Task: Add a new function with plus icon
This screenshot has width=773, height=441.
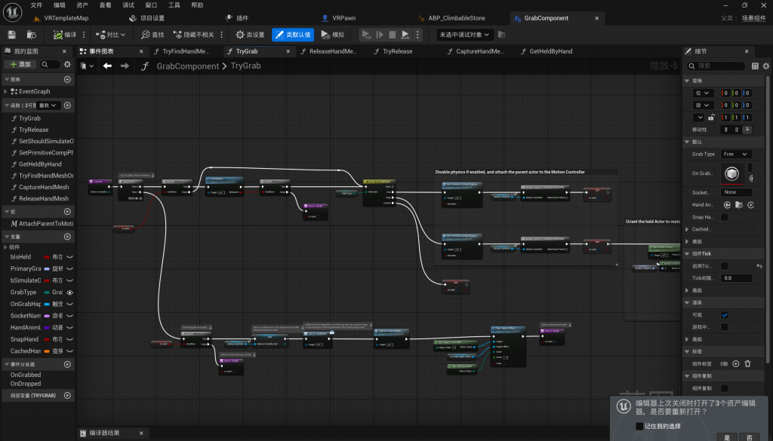Action: click(x=67, y=106)
